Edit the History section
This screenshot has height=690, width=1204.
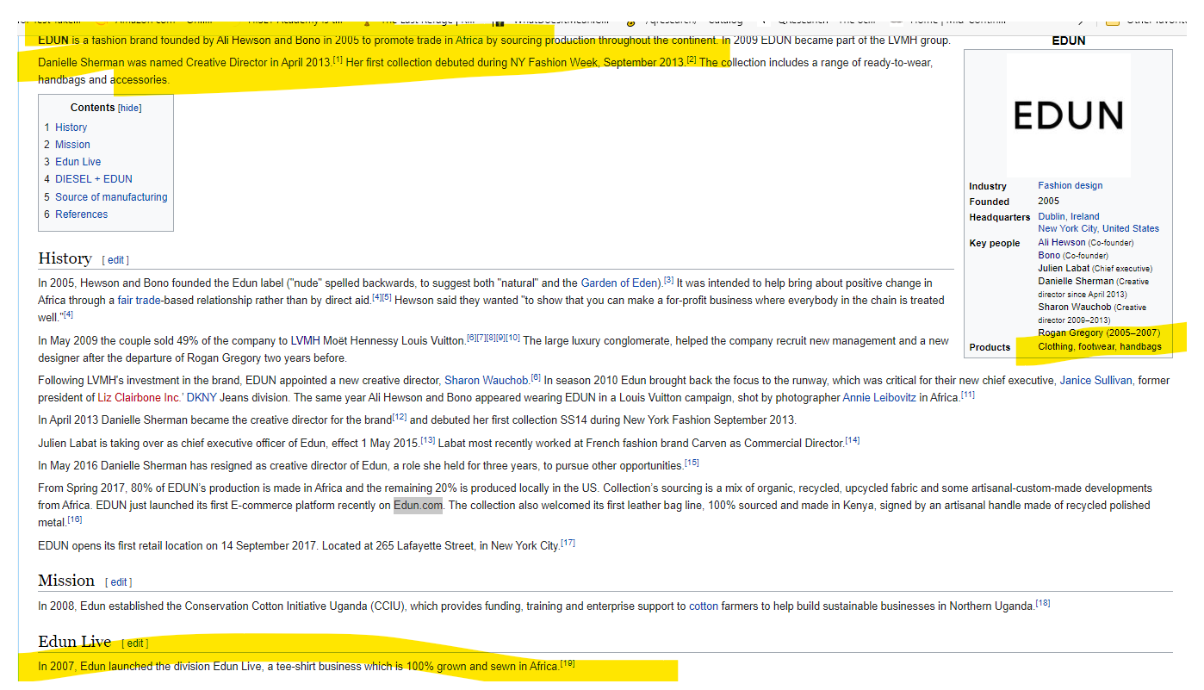click(x=116, y=260)
